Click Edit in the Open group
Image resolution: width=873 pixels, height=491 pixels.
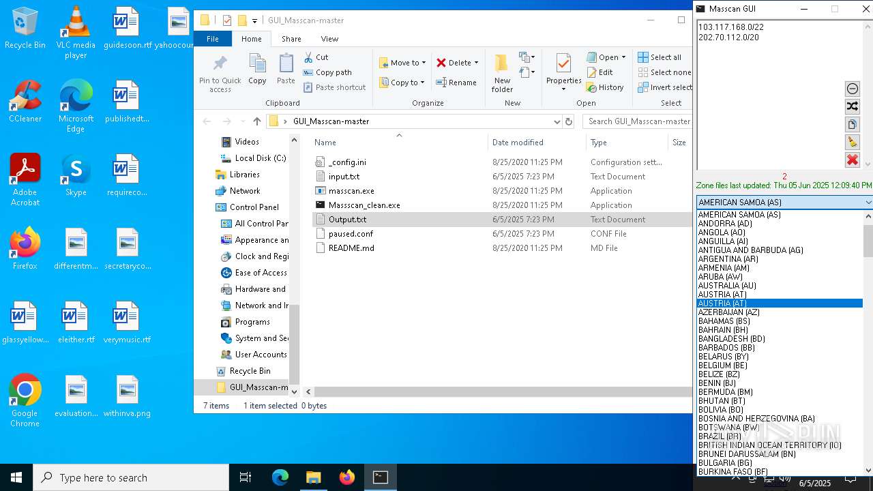pos(600,72)
